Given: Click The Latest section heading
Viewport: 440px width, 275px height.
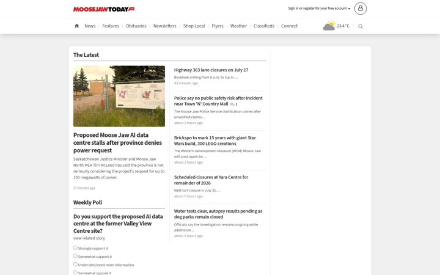Looking at the screenshot, I should (86, 55).
